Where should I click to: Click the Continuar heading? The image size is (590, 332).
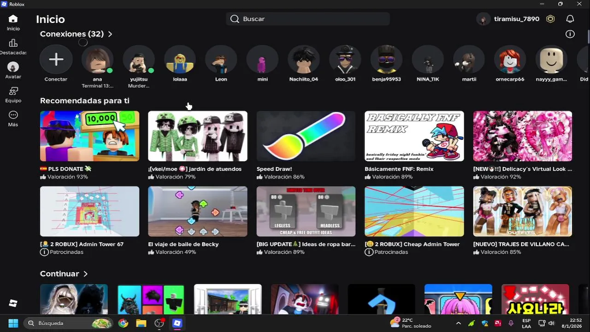[x=59, y=274]
